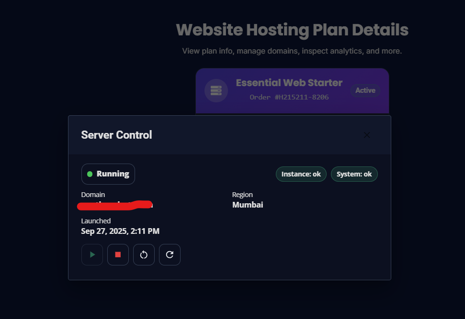The height and width of the screenshot is (319, 465).
Task: Click the subtitle about managing domains
Action: point(292,51)
